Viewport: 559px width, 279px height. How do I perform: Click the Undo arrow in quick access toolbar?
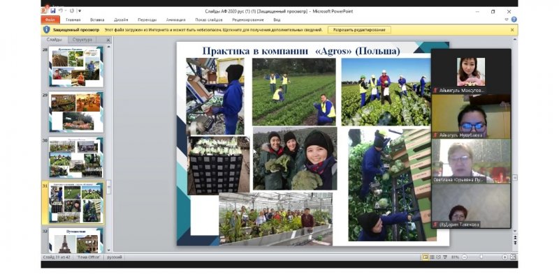coord(61,11)
